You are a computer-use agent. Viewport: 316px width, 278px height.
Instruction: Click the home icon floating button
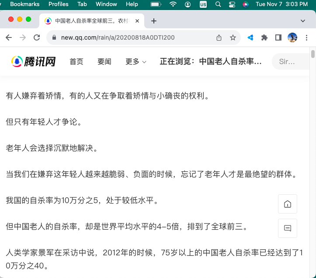[x=288, y=204]
